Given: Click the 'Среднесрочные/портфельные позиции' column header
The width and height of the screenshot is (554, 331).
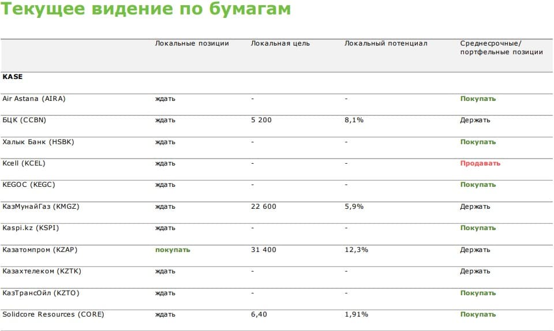Looking at the screenshot, I should 501,48.
